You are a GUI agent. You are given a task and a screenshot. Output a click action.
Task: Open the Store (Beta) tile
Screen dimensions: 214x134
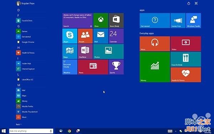tap(116, 20)
